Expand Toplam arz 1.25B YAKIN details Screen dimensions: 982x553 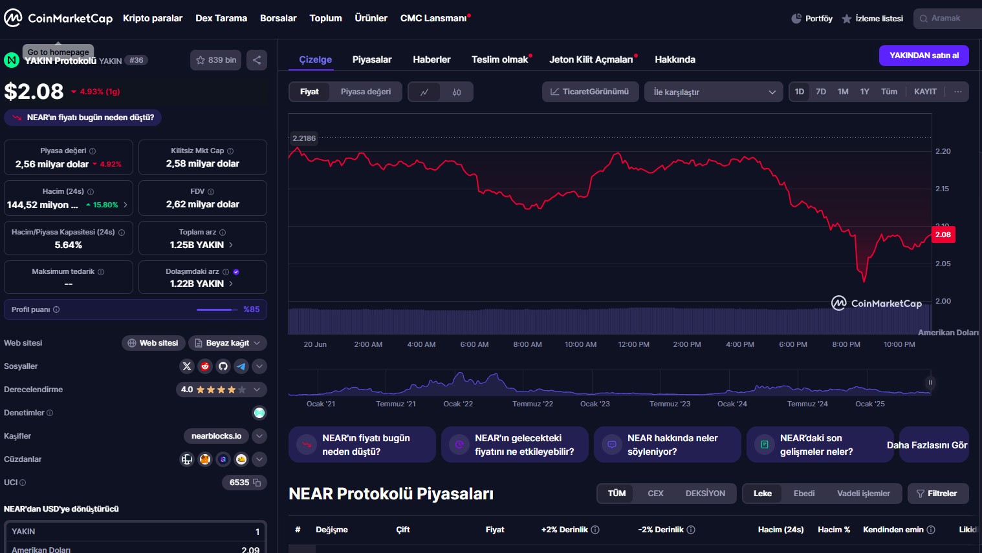coord(231,245)
